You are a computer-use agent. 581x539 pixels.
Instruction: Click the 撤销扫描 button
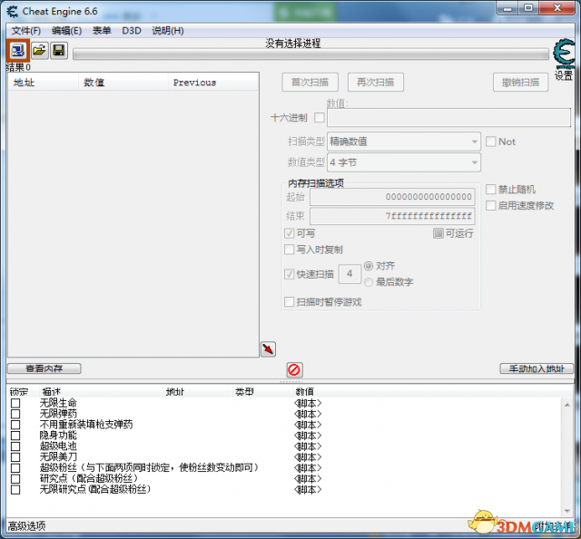pos(520,82)
